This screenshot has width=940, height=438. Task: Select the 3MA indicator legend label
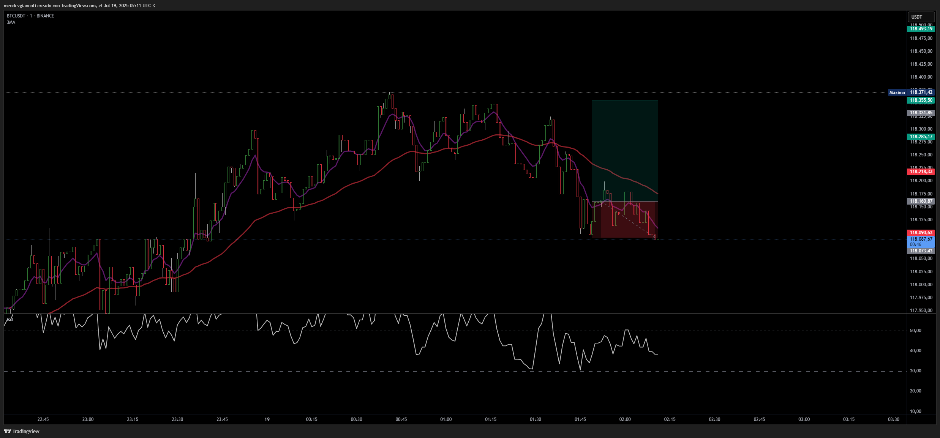[11, 22]
